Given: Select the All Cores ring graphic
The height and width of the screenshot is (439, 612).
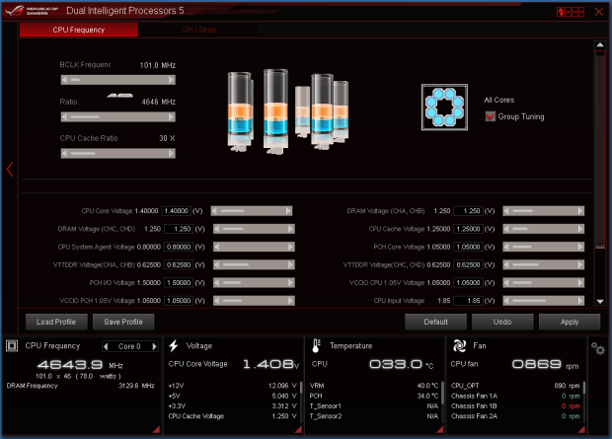Looking at the screenshot, I should click(x=444, y=107).
